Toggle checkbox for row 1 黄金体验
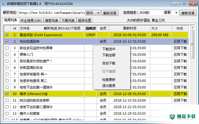 tap(7, 35)
